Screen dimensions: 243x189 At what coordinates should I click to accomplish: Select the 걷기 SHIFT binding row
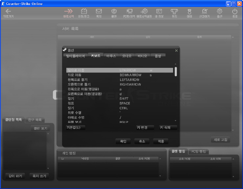(120, 98)
